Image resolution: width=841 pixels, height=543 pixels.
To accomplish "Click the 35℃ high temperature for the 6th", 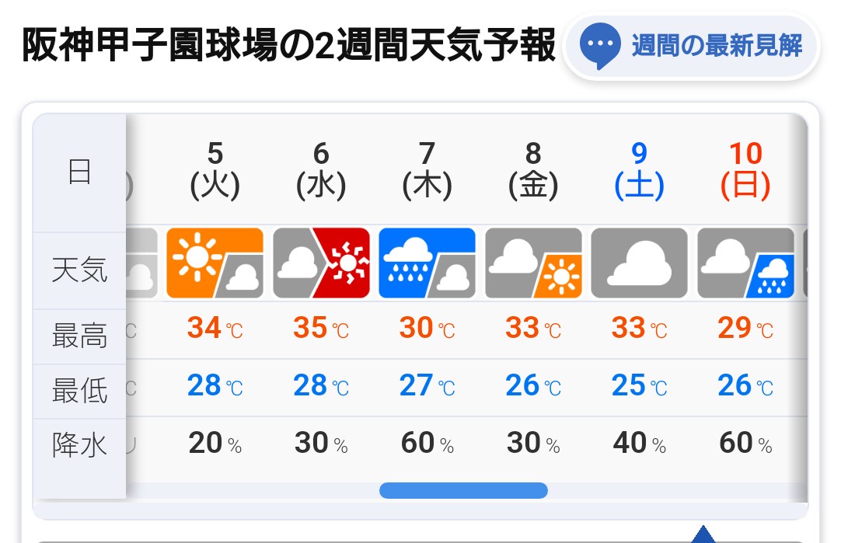I will (x=321, y=328).
